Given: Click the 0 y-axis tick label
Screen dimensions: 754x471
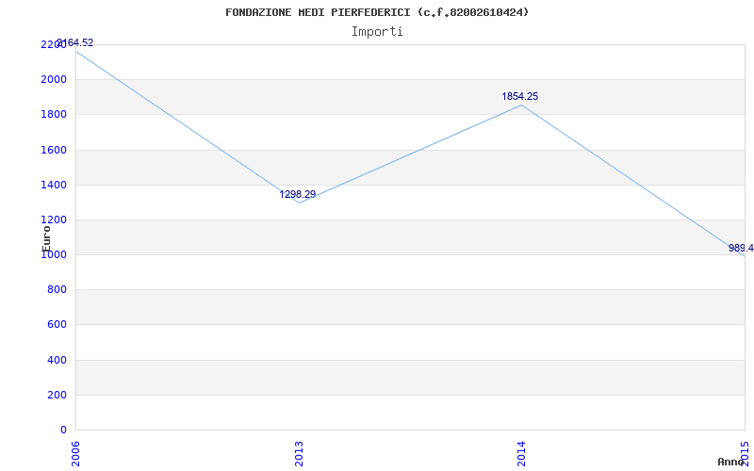Looking at the screenshot, I should click(x=63, y=430).
